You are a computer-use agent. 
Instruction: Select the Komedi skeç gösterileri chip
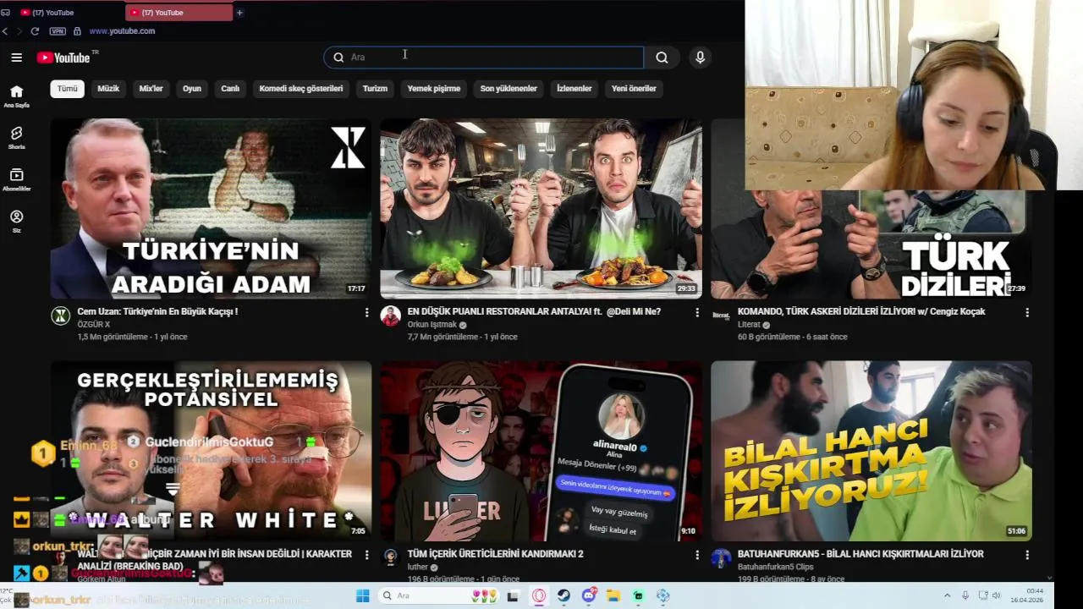pos(301,89)
